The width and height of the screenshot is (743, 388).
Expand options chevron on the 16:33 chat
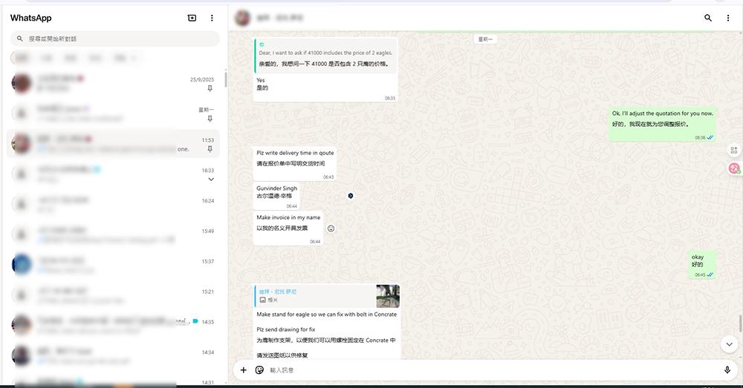(x=210, y=180)
